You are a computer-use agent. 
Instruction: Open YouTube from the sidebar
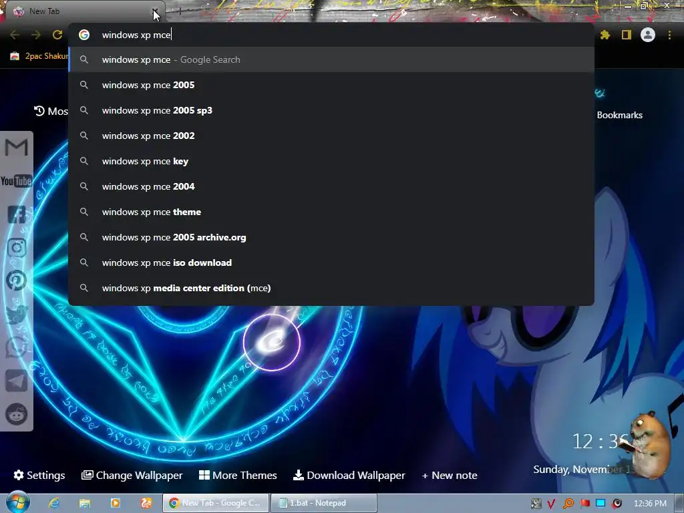click(x=17, y=180)
